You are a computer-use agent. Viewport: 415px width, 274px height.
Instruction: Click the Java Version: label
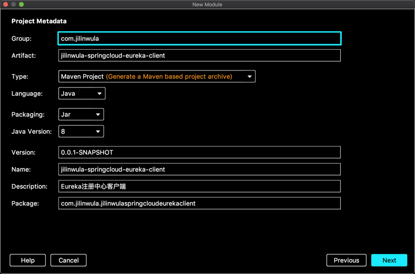pyautogui.click(x=32, y=132)
